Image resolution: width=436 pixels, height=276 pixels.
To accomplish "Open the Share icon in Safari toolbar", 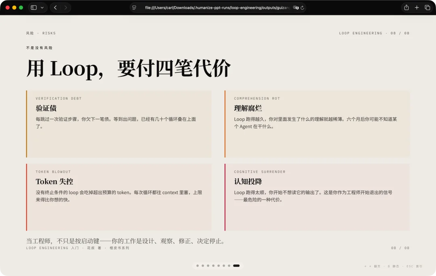I will click(406, 8).
